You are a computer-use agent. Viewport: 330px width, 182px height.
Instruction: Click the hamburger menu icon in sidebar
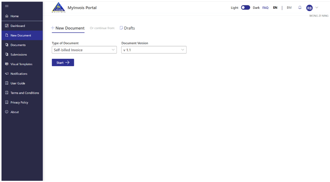(x=7, y=6)
